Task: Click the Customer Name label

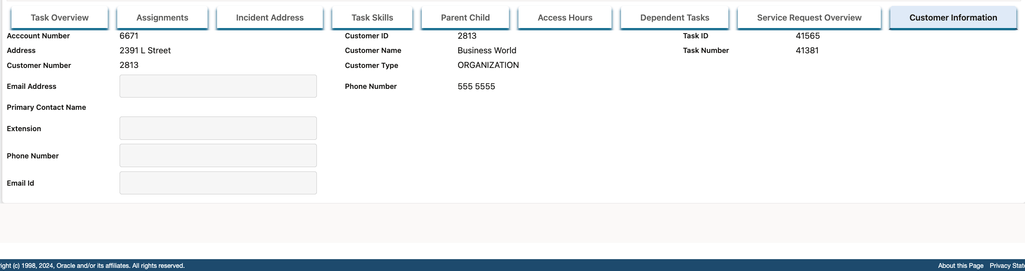Action: coord(373,51)
